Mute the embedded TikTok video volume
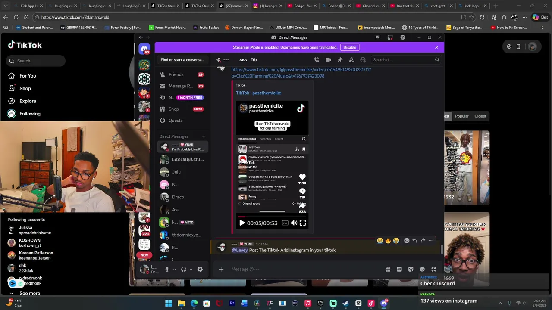 point(294,223)
